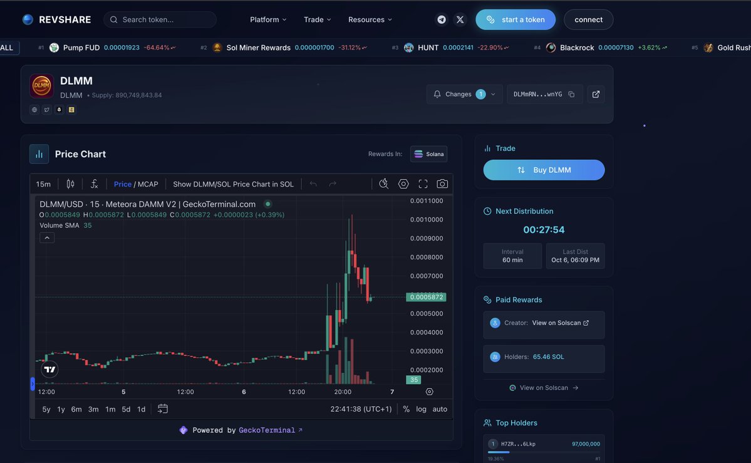Click the Pump FUD ticker token
This screenshot has height=463, width=751.
point(106,48)
